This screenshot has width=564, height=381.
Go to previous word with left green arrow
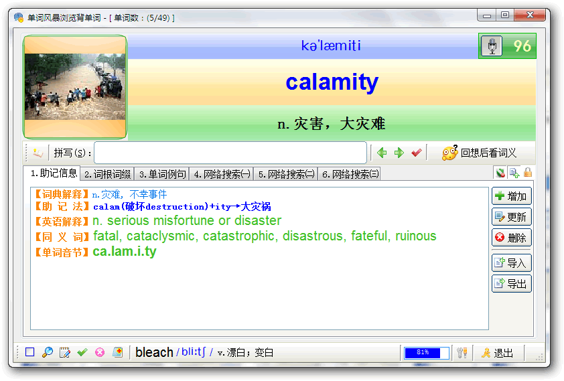(382, 153)
